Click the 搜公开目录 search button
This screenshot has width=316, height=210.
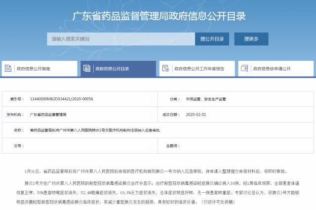211,38
